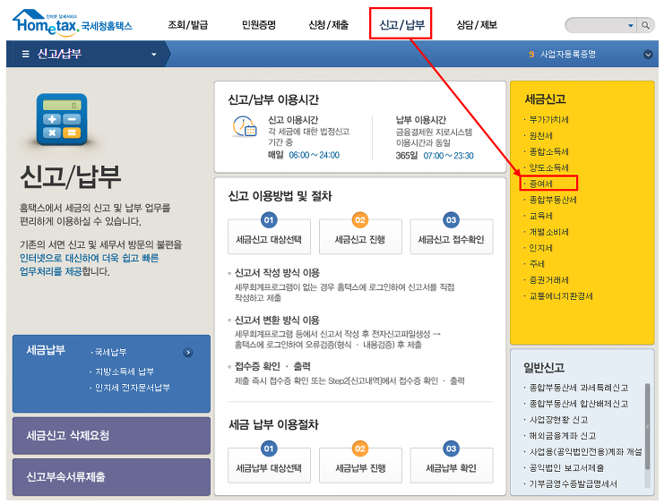Select 부가가치세 under 세금신고

point(548,120)
